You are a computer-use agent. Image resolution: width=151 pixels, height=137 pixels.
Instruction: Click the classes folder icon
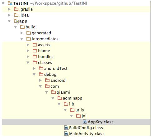point(35,62)
